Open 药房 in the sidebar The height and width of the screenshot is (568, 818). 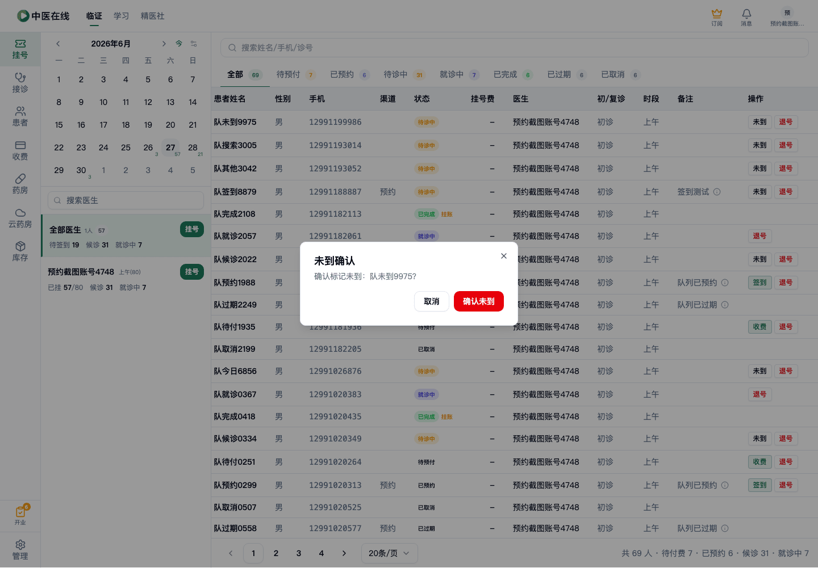coord(20,184)
